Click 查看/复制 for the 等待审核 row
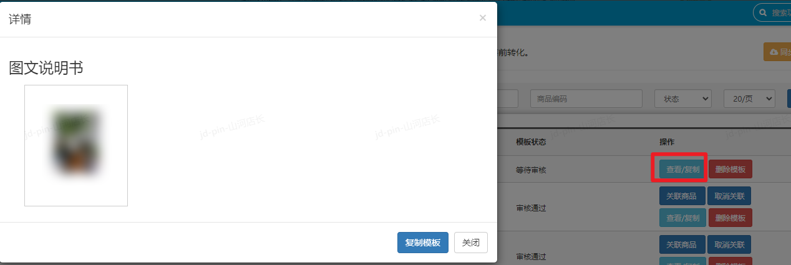 (x=682, y=169)
